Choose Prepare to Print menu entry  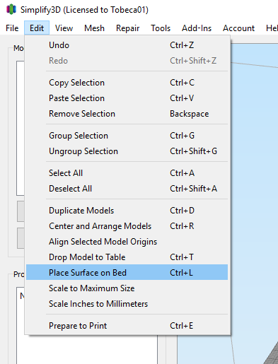coord(127,326)
